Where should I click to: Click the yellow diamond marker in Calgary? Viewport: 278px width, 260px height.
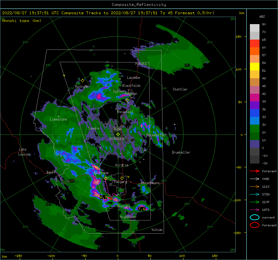pos(122,178)
